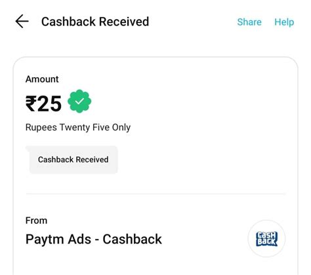Click the Amount label
The image size is (311, 275).
point(42,79)
